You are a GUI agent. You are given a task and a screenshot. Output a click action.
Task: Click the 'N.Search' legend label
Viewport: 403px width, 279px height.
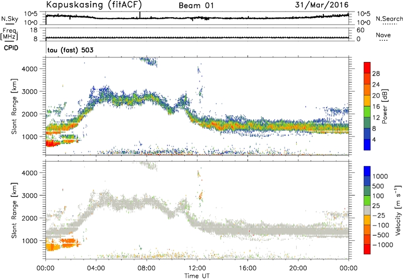point(389,19)
